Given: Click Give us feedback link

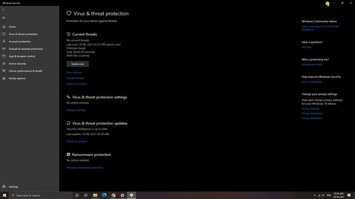Looking at the screenshot, I should tap(311, 82).
